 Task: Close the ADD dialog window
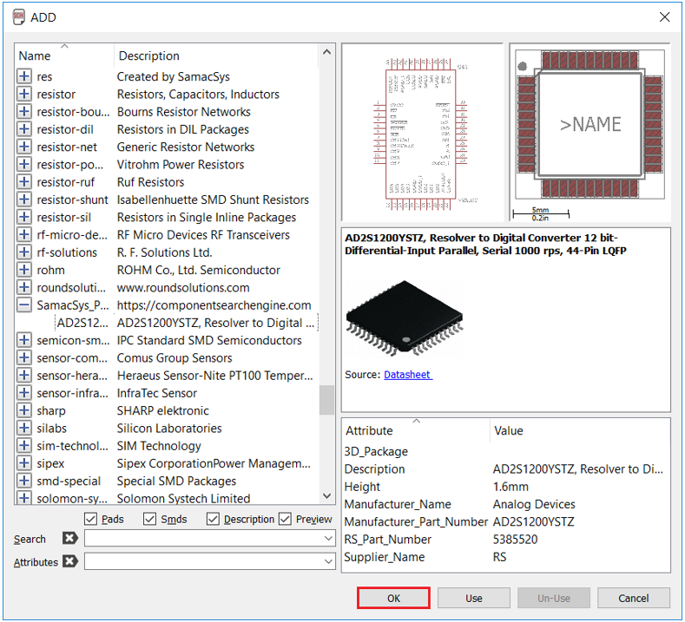[664, 17]
